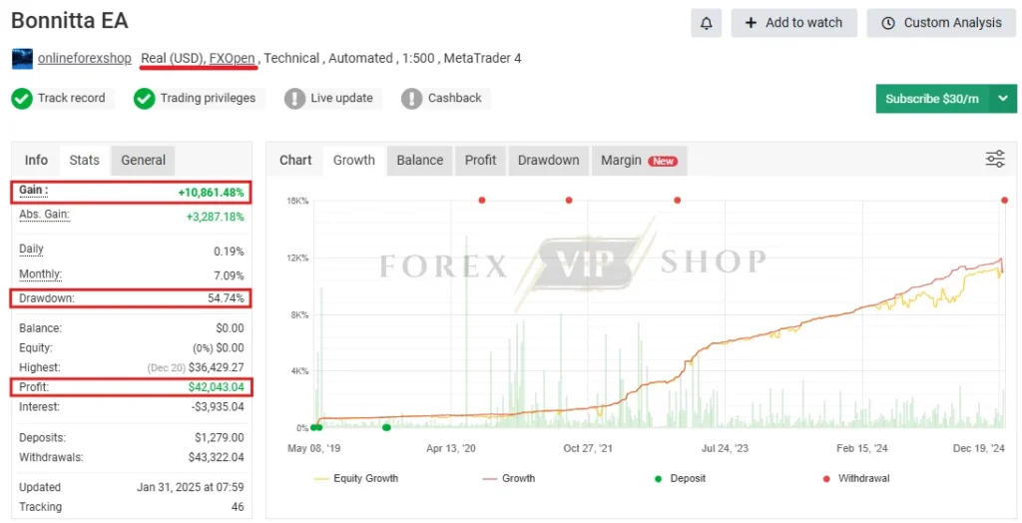This screenshot has height=523, width=1022.
Task: Switch to the General tab
Action: point(143,160)
